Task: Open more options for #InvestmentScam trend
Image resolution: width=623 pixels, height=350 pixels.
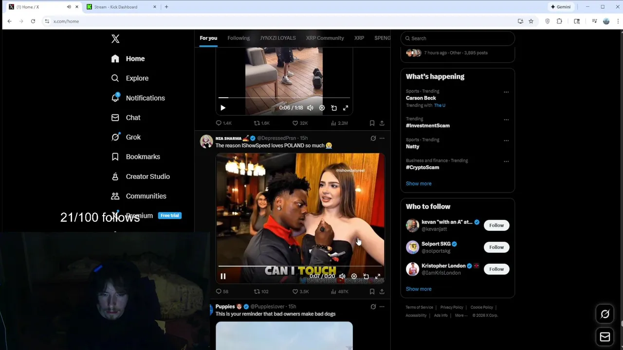Action: [x=506, y=120]
